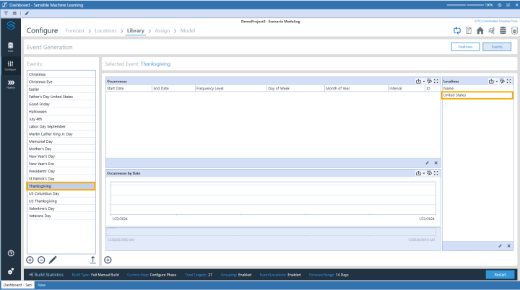The image size is (520, 290).
Task: Remove selected event with minus icon
Action: coord(41,260)
